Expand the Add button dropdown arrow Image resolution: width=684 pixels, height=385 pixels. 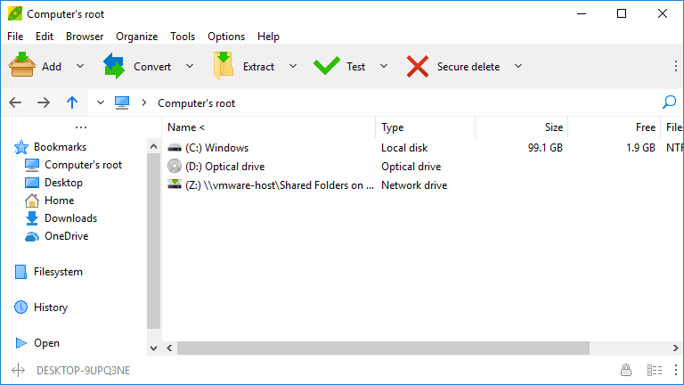[x=80, y=66]
